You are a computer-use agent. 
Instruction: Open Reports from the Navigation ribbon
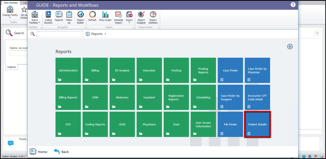(x=59, y=16)
